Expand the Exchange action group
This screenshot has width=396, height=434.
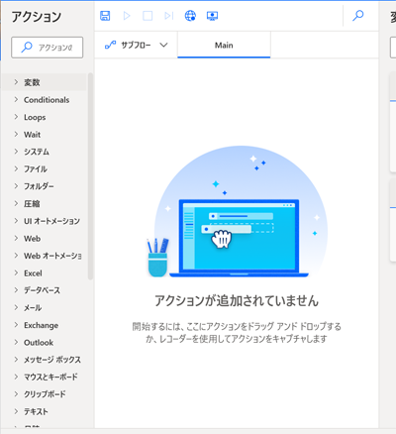(45, 325)
